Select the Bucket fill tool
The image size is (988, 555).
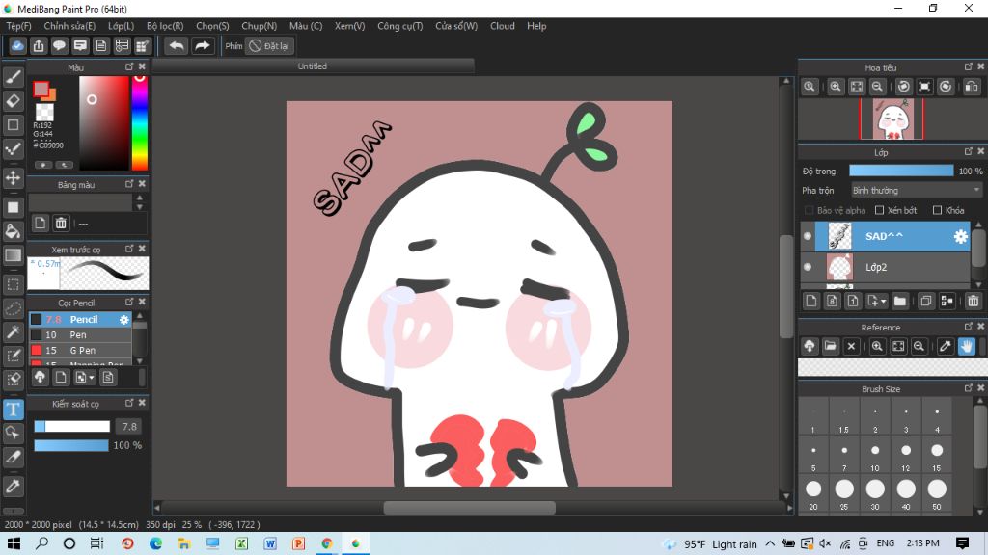(x=14, y=231)
